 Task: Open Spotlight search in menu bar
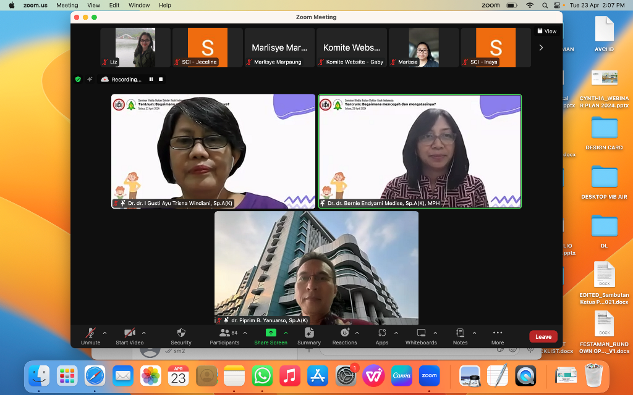[545, 5]
